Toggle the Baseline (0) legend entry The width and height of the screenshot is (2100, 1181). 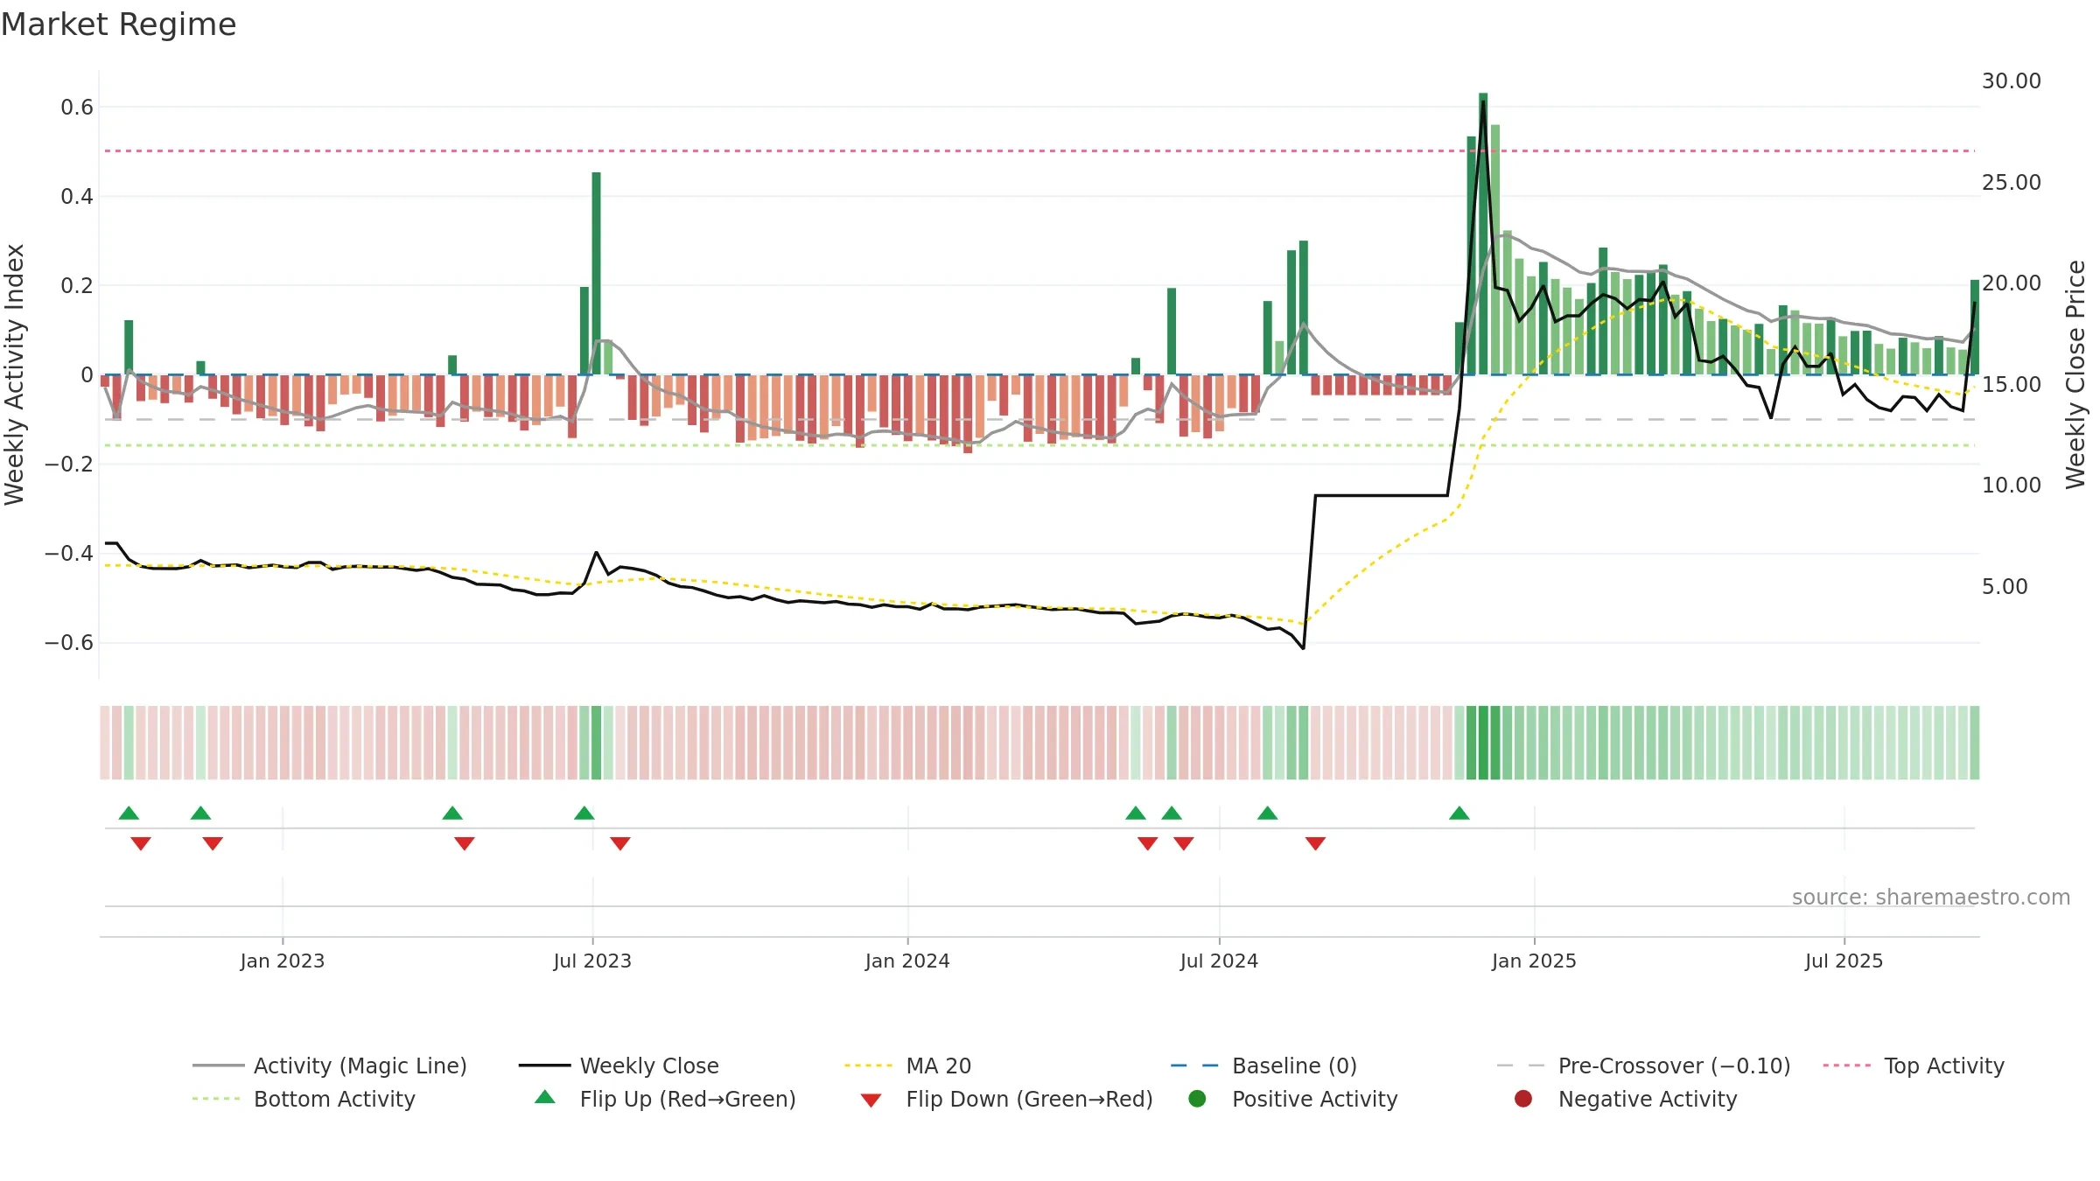click(1263, 1066)
